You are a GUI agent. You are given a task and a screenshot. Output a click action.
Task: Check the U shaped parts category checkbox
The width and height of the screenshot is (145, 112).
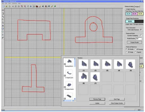pyautogui.click(x=65, y=76)
